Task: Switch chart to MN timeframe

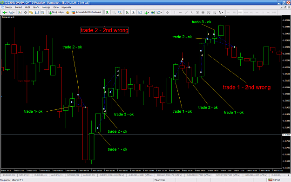Action: (x=274, y=13)
